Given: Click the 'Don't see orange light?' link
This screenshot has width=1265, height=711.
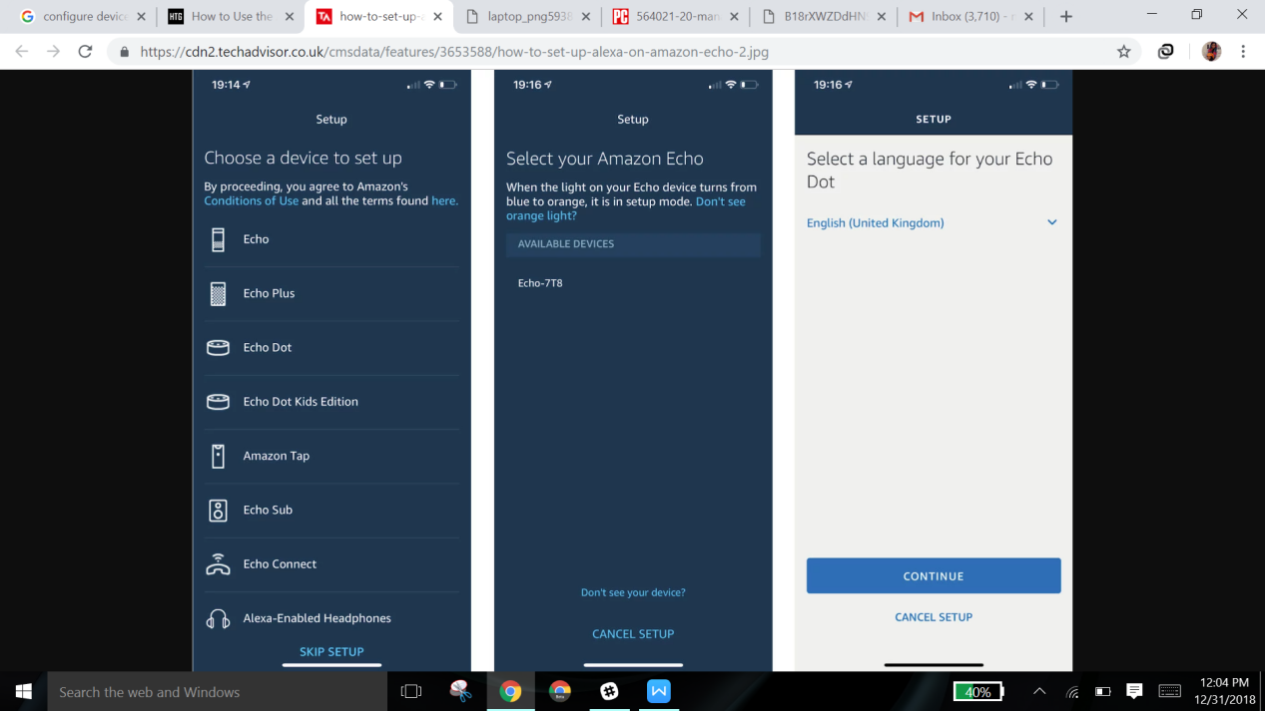Looking at the screenshot, I should coord(626,208).
